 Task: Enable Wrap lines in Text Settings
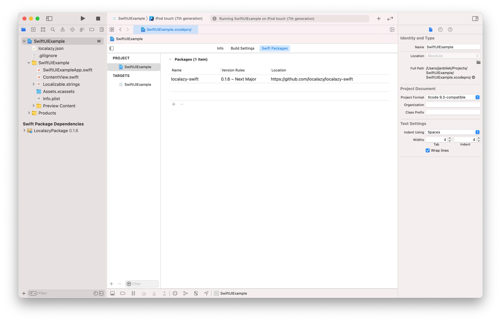(428, 150)
